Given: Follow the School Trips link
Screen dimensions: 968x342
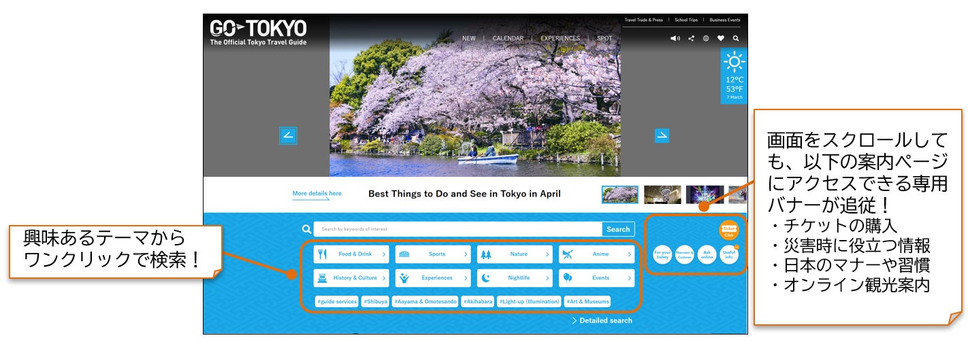Looking at the screenshot, I should (x=686, y=20).
